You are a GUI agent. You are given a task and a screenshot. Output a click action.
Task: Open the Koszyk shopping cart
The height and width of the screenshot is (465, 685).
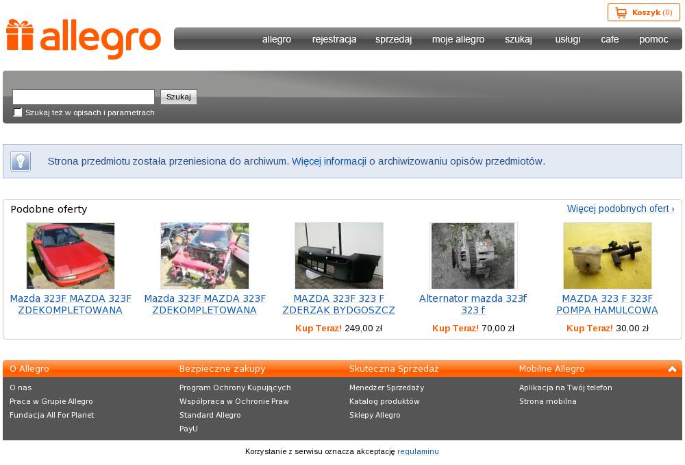click(643, 12)
